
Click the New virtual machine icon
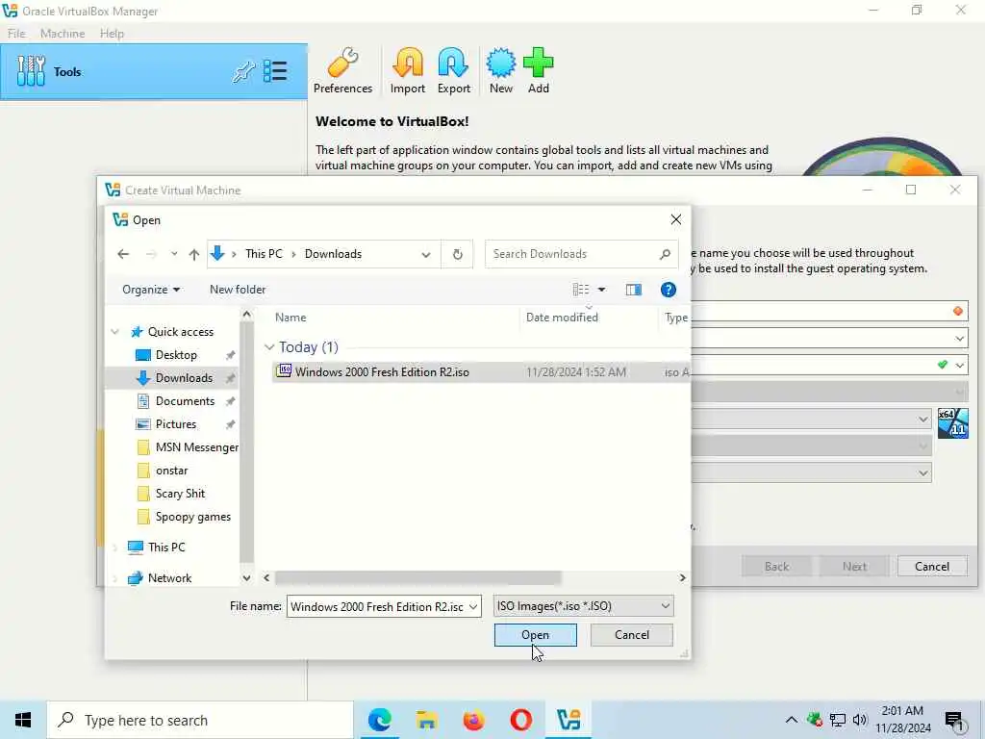pos(500,70)
